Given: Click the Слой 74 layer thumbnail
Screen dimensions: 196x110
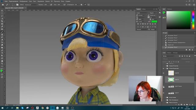Looking at the screenshot, I should [x=171, y=79].
